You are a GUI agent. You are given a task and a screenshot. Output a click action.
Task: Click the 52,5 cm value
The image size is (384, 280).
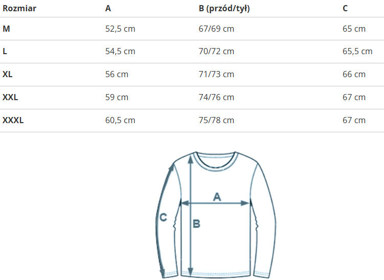(x=120, y=29)
